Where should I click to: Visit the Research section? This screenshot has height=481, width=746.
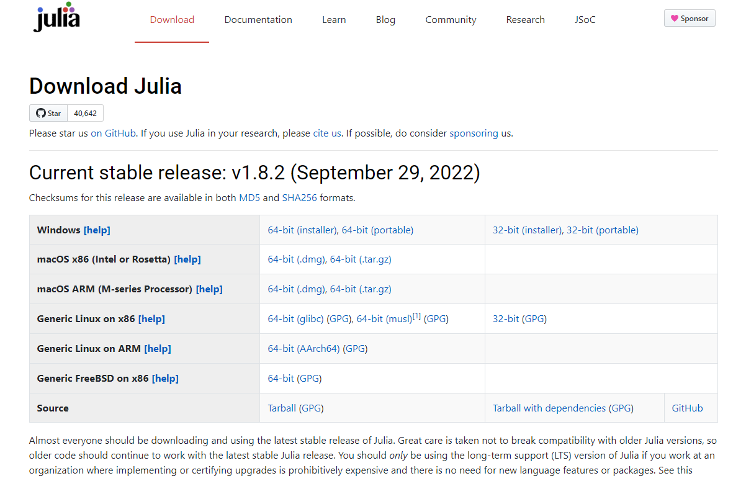click(525, 19)
